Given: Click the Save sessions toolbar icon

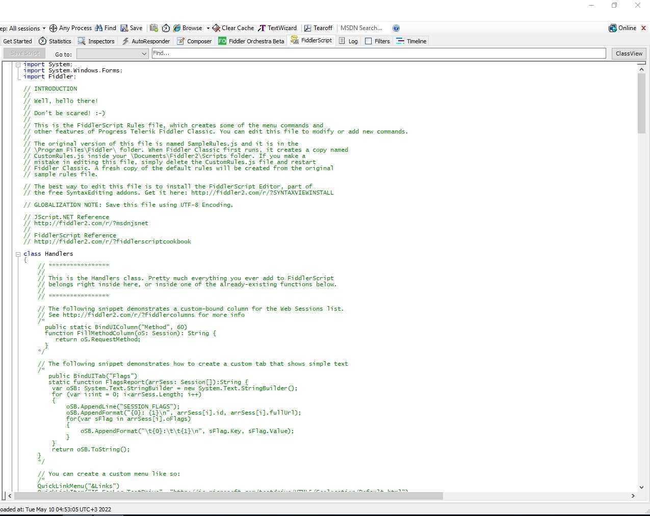Looking at the screenshot, I should pyautogui.click(x=124, y=29).
